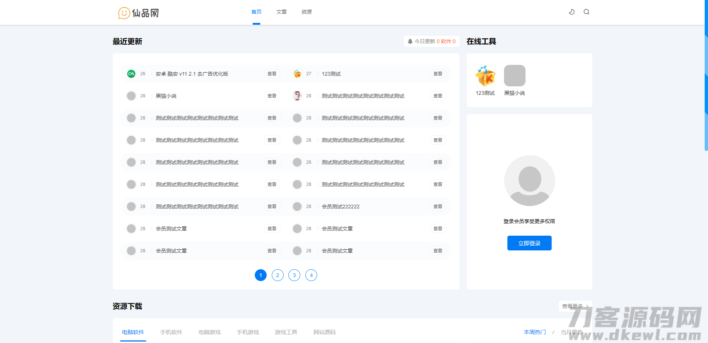Open browsing history with the clock icon
Screen dimensions: 708x343
pos(572,12)
